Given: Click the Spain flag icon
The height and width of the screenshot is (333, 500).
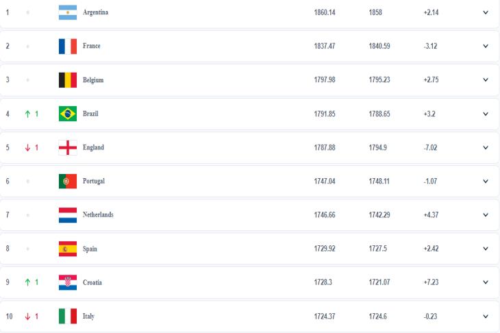Looking at the screenshot, I should [x=68, y=249].
